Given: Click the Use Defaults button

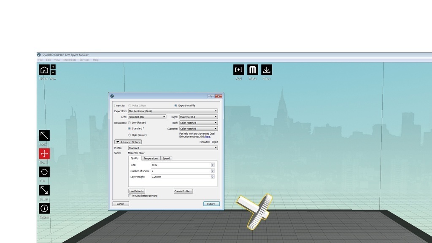Looking at the screenshot, I should tap(136, 191).
